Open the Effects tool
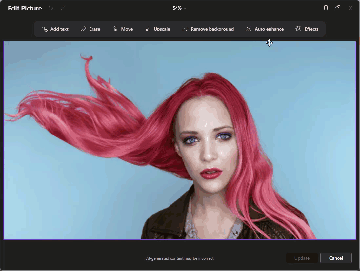The image size is (360, 271). coord(307,29)
